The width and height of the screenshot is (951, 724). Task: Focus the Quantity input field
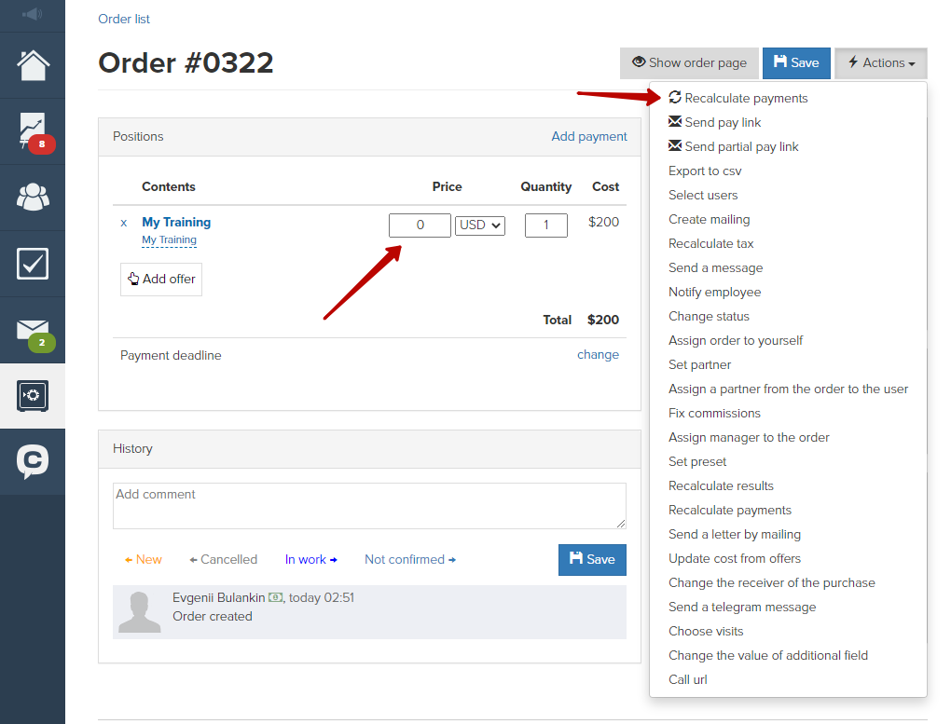[545, 225]
